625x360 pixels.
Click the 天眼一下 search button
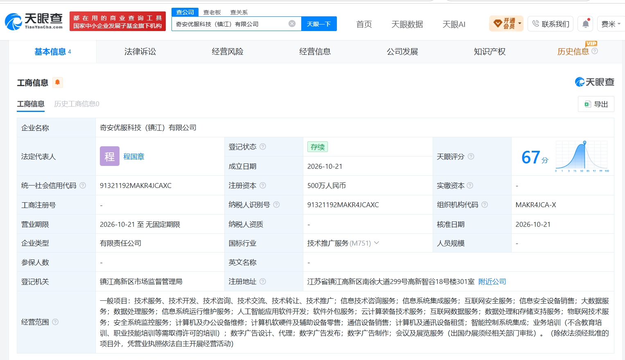pos(319,24)
